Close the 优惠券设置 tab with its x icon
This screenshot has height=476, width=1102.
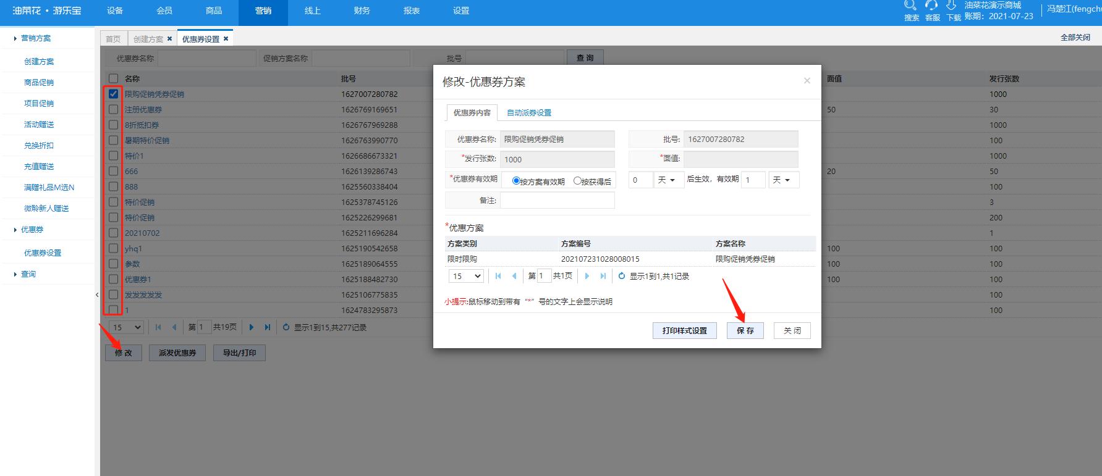pos(226,39)
